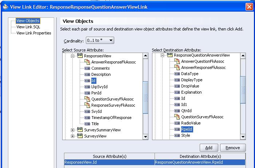Select the Explanation attribute label
Image resolution: width=255 pixels, height=168 pixels.
[x=191, y=92]
